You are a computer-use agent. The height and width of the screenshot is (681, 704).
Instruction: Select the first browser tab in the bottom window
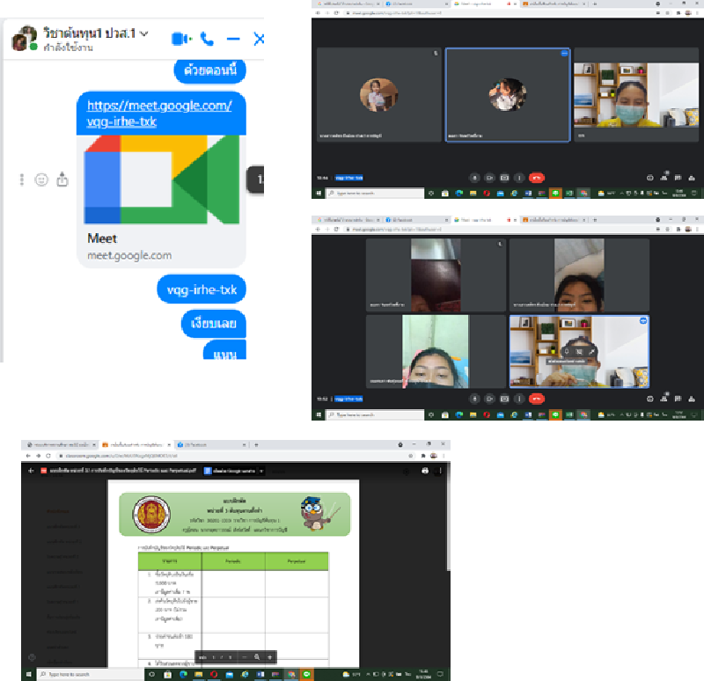click(x=60, y=444)
